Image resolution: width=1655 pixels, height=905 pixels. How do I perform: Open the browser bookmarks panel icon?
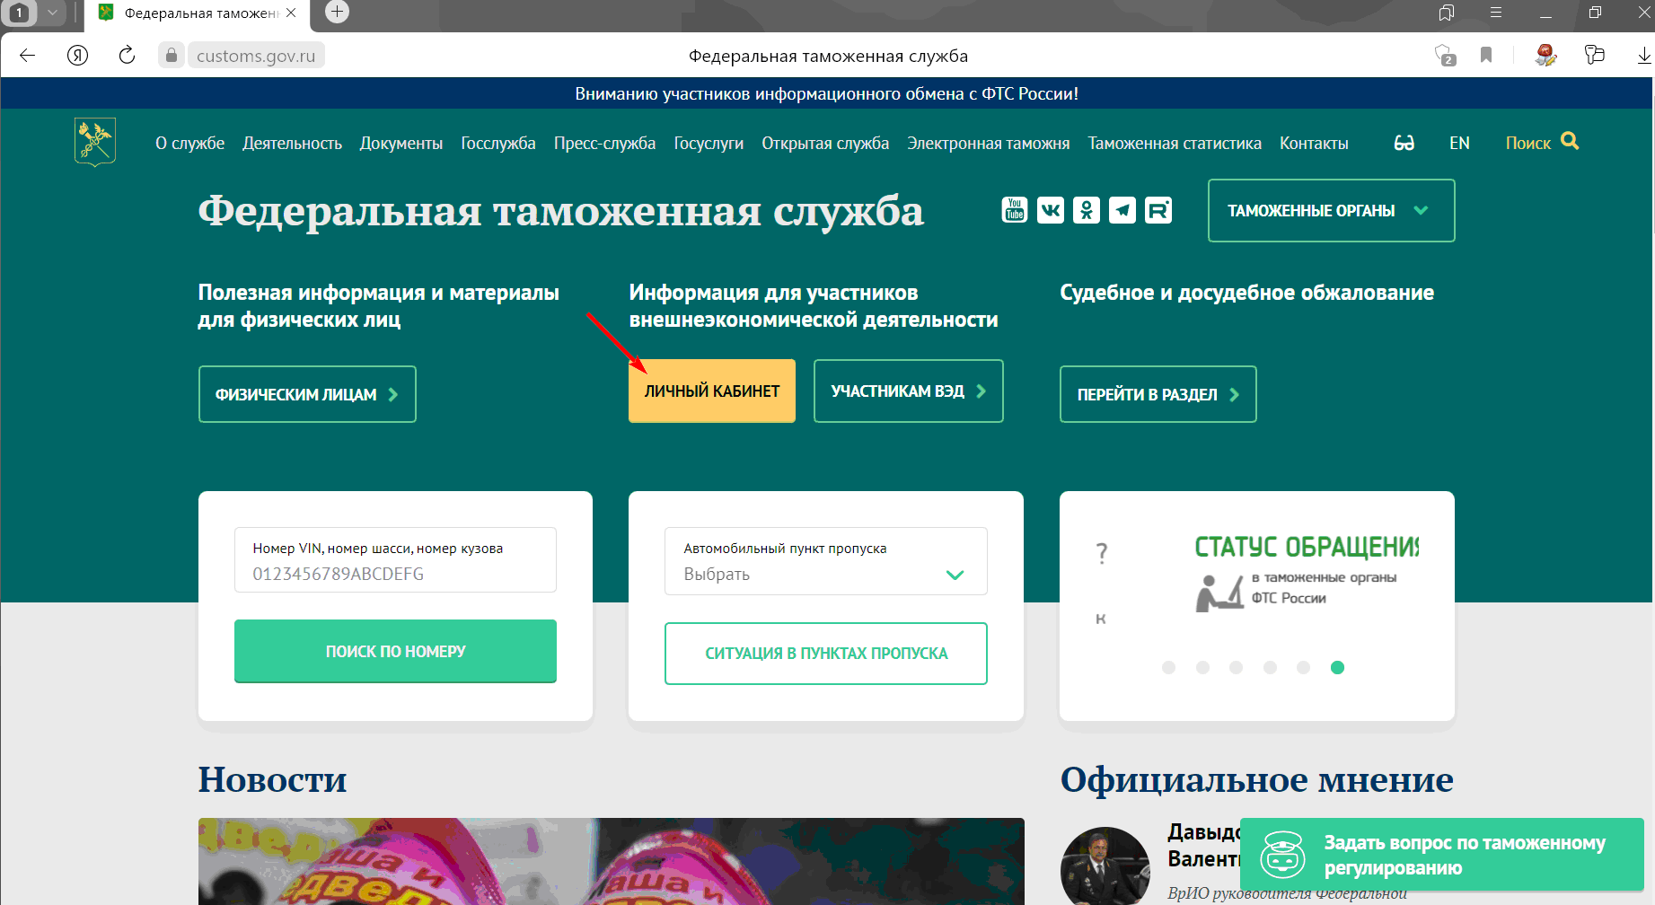click(1447, 13)
